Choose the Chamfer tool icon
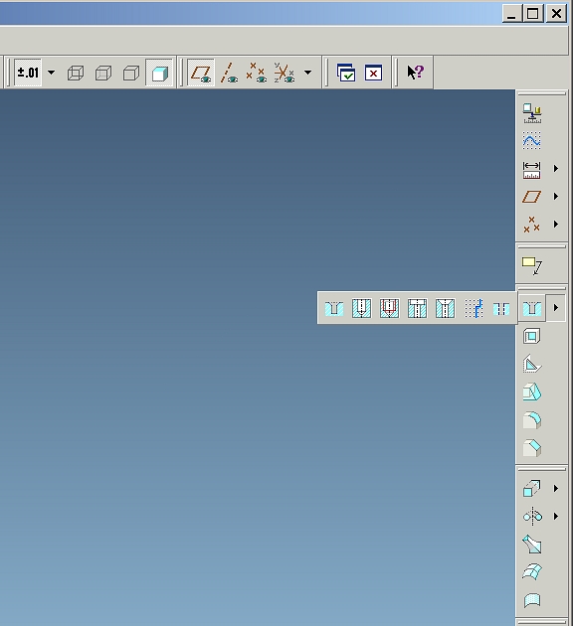The image size is (573, 626). (x=532, y=448)
